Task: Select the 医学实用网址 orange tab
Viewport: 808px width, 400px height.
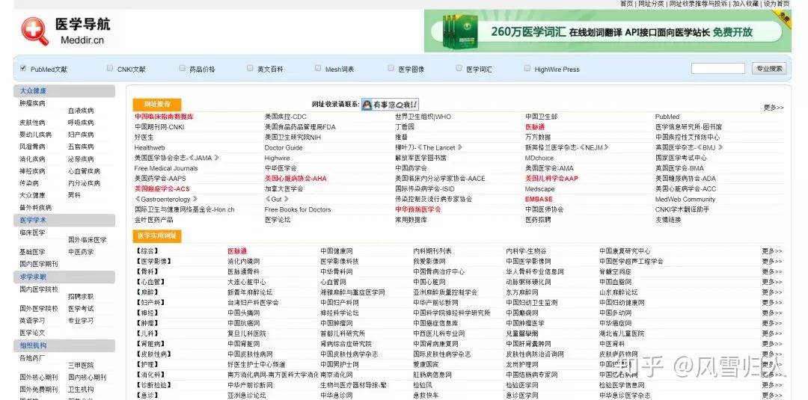Action: (x=157, y=236)
